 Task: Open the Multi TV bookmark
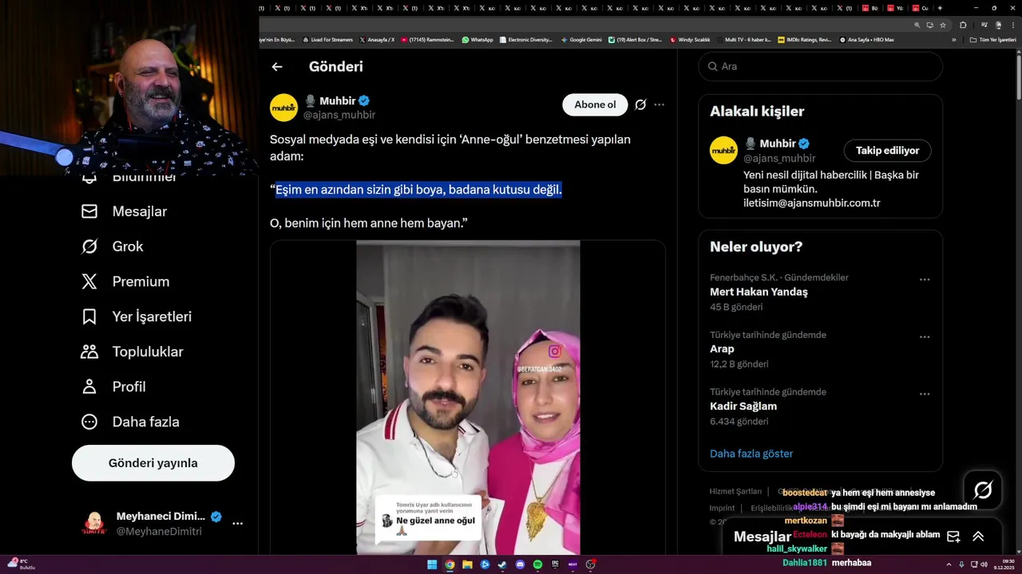click(743, 39)
